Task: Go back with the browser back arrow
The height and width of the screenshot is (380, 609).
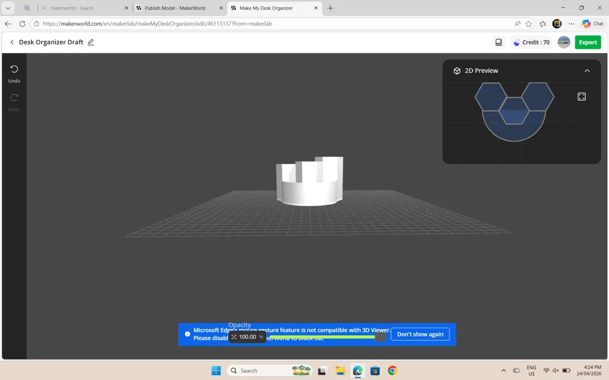Action: (x=8, y=24)
